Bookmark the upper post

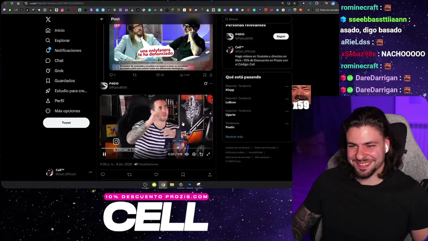(x=205, y=75)
